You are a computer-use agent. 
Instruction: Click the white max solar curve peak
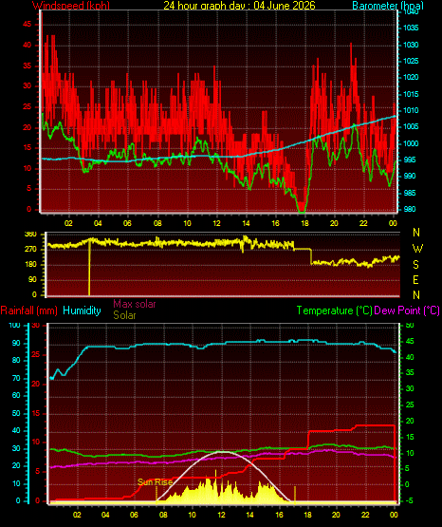pos(223,452)
